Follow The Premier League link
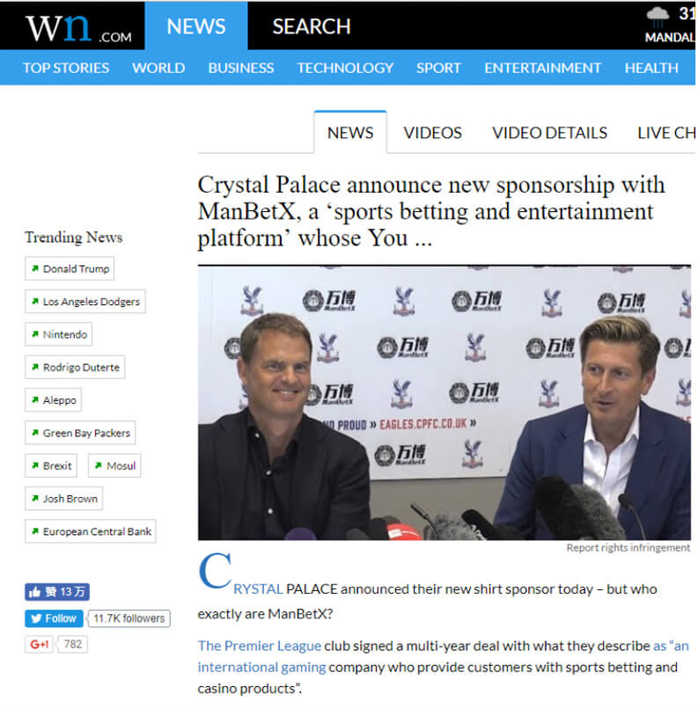Viewport: 698px width, 709px height. click(x=260, y=646)
